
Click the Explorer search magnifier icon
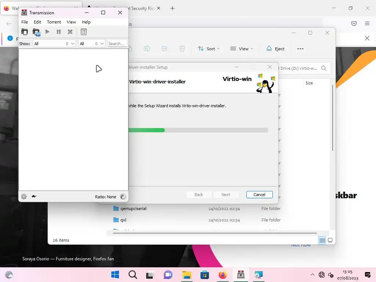pos(324,68)
